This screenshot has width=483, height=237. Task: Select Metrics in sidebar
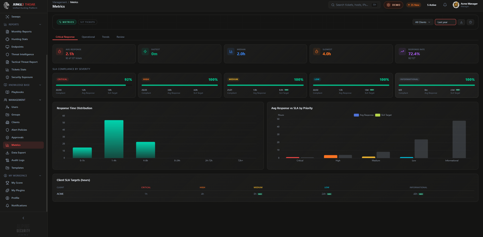(23, 145)
